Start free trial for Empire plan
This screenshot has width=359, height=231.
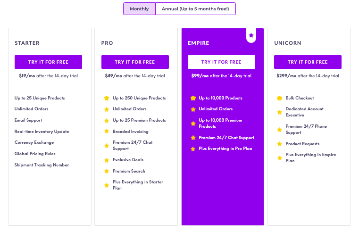point(221,62)
